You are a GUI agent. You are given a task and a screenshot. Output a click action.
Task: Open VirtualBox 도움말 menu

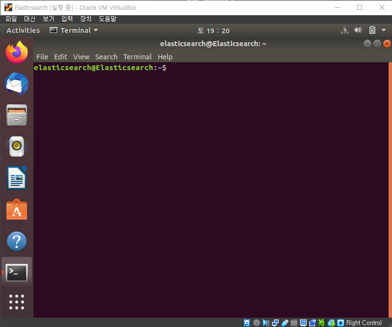tap(108, 19)
